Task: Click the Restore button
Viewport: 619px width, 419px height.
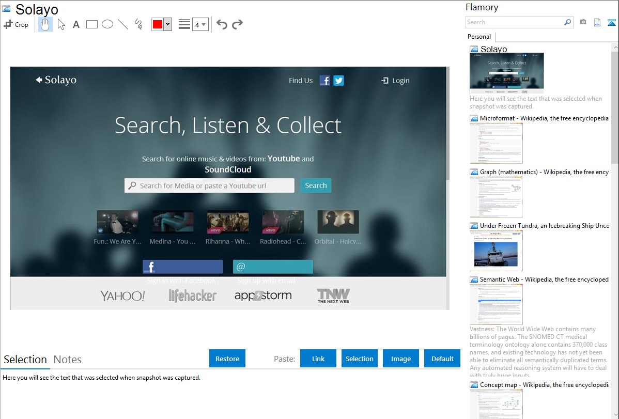Action: click(x=227, y=359)
